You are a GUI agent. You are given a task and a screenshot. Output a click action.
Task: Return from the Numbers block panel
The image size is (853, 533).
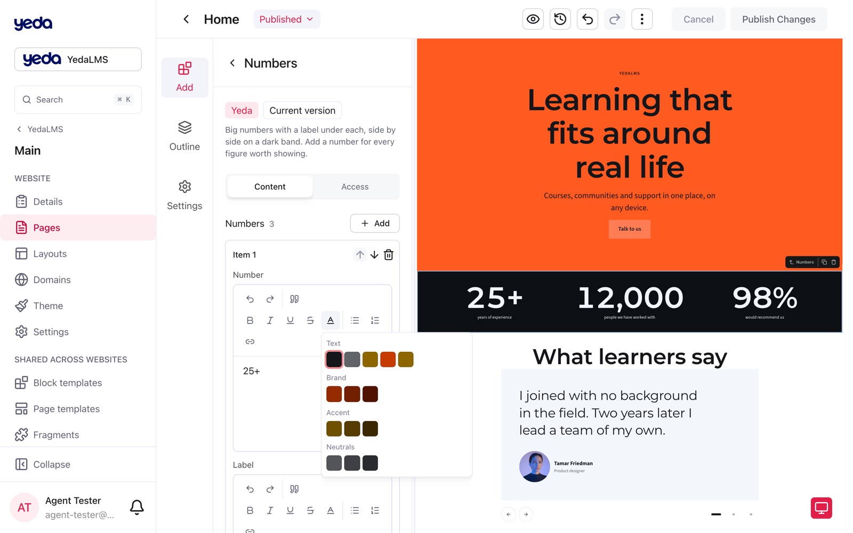(232, 63)
